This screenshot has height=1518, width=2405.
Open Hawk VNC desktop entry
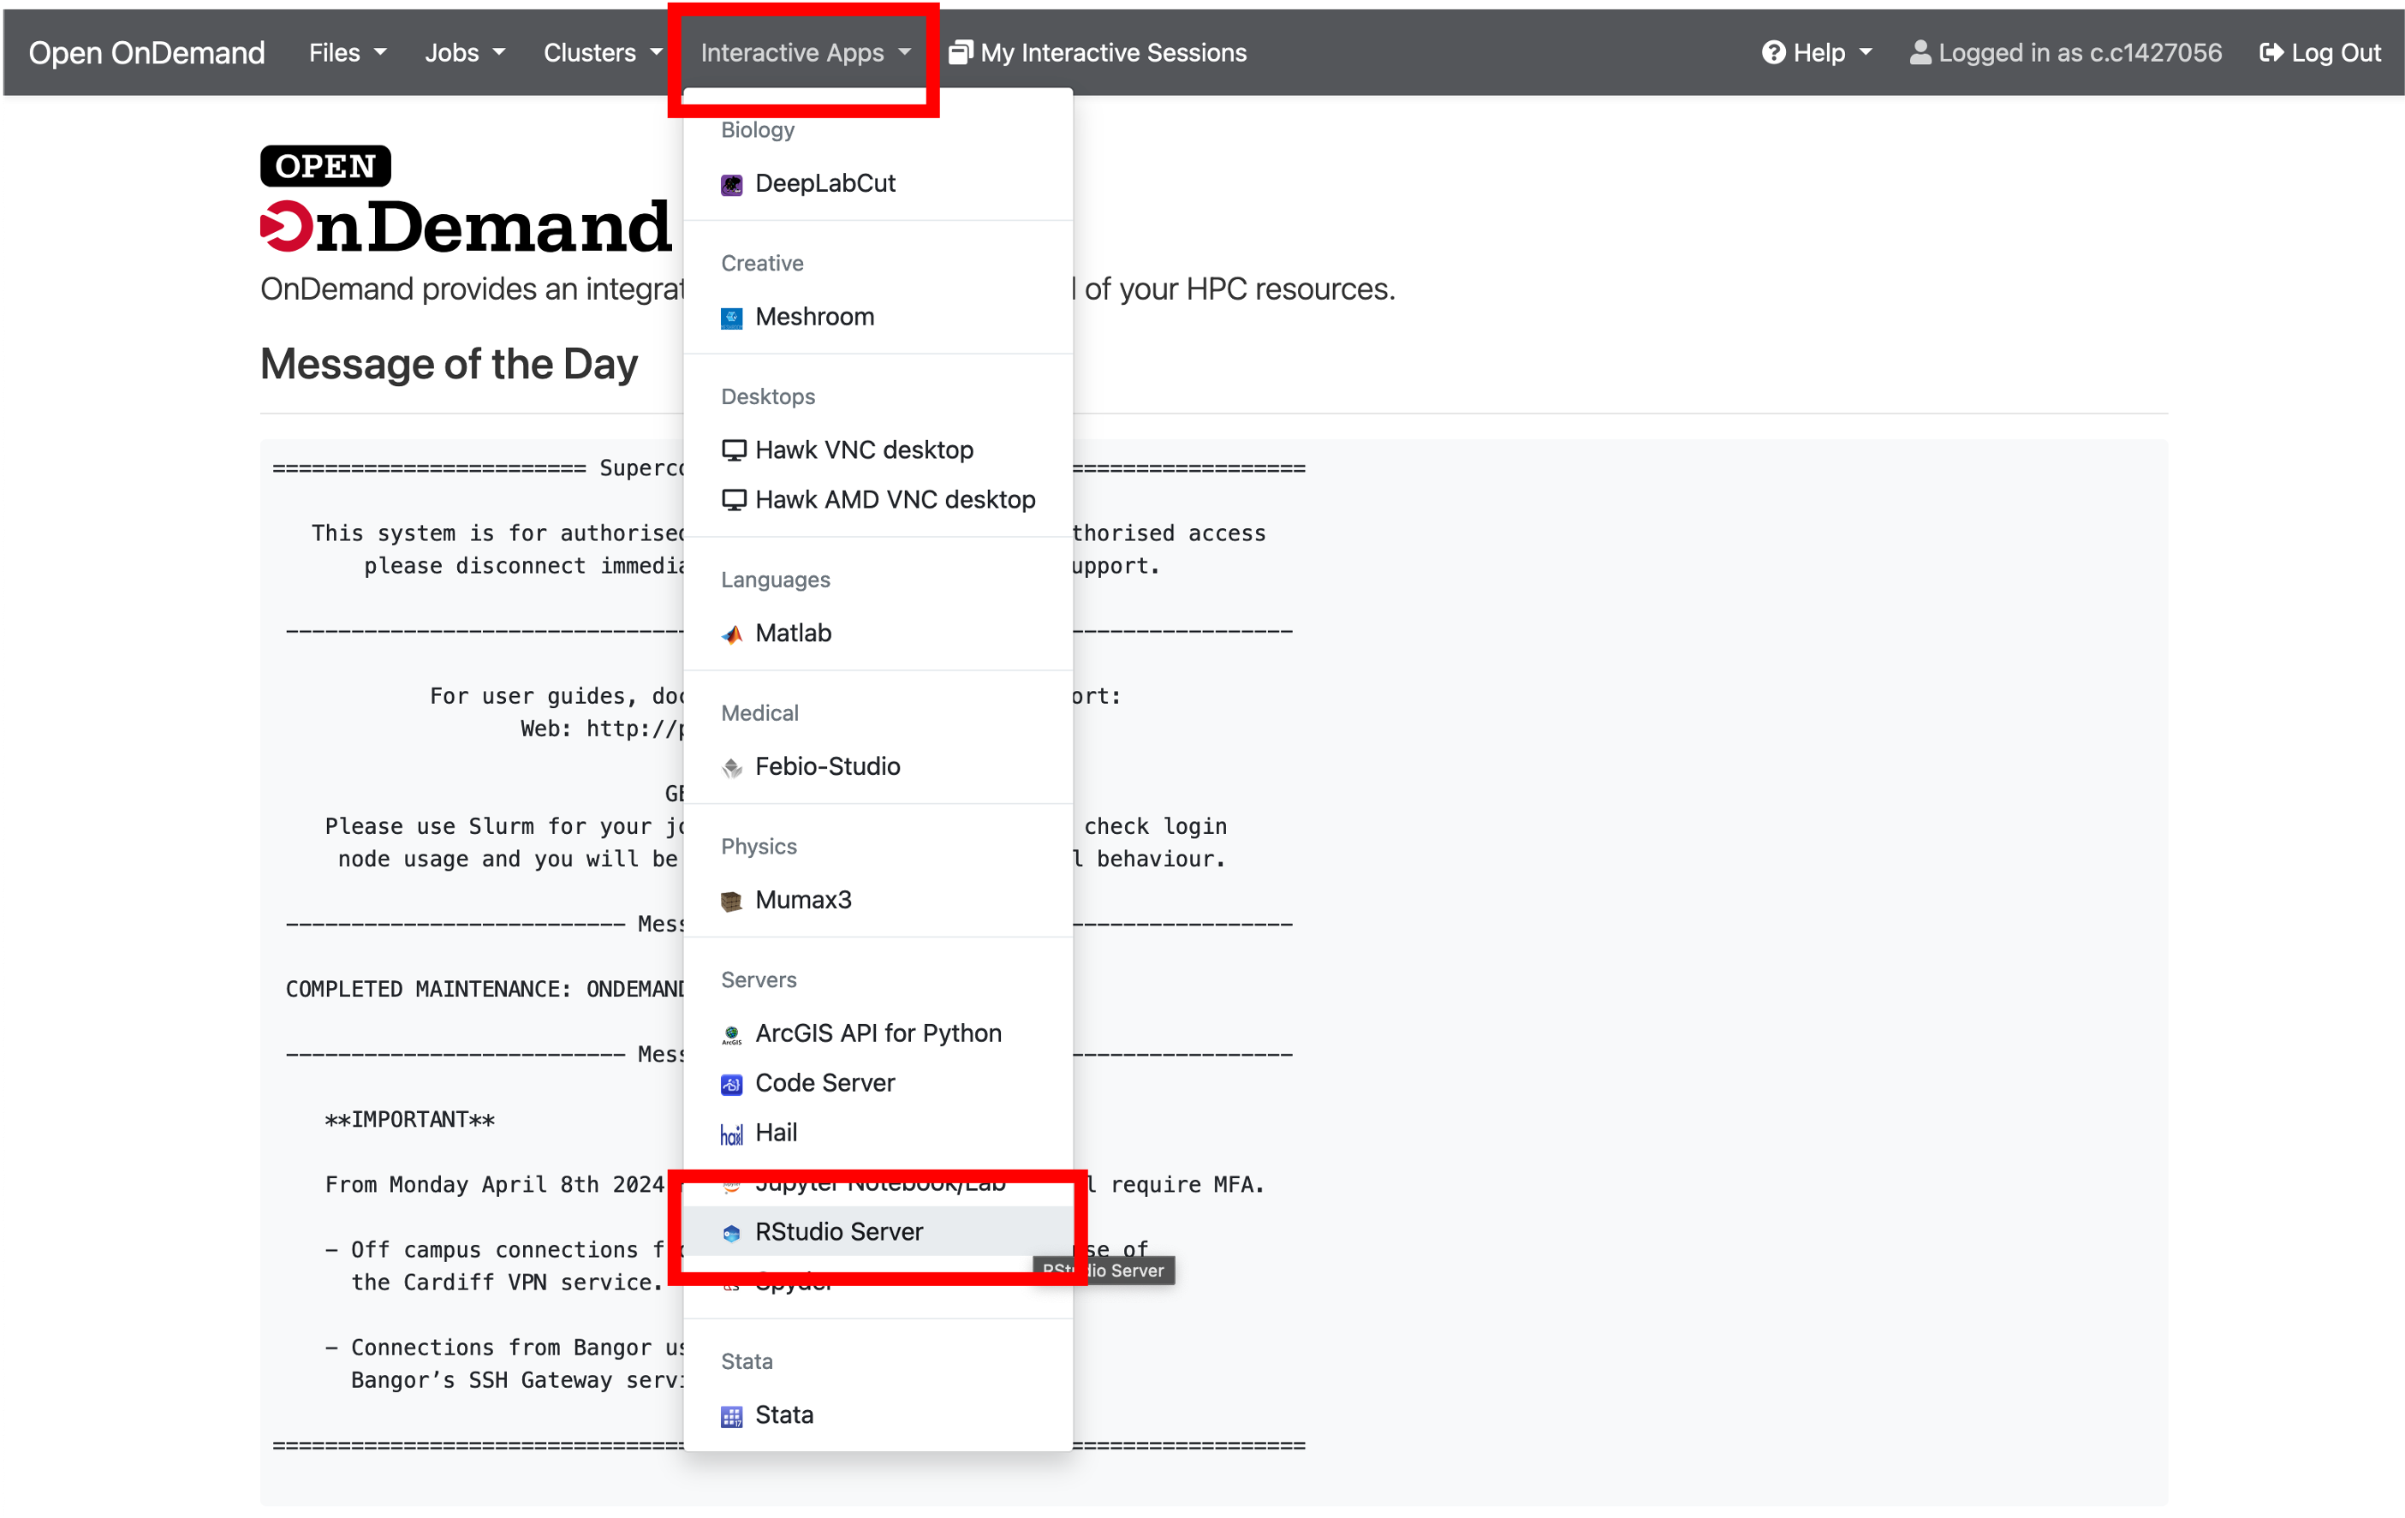coord(878,449)
